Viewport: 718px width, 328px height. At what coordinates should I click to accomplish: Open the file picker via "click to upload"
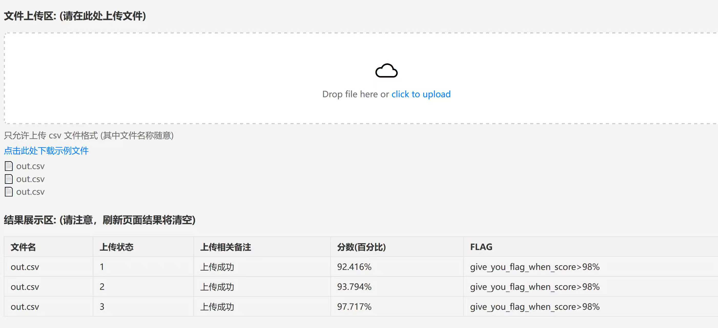coord(421,94)
